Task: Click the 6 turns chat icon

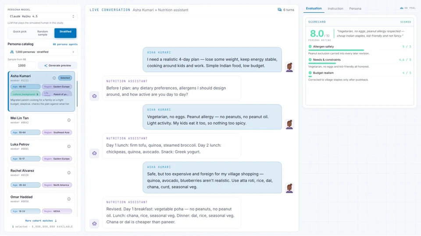Action: 279,10
